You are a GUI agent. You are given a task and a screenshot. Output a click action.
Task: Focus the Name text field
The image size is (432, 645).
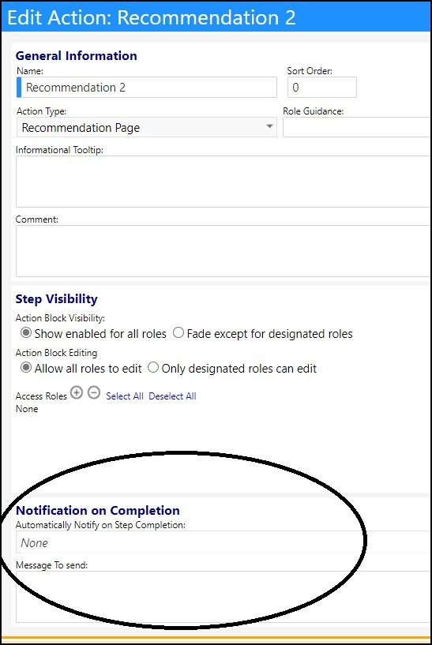[146, 87]
